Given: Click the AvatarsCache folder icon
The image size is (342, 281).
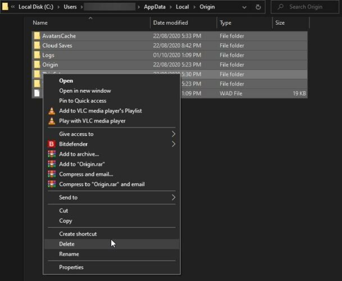Looking at the screenshot, I should [37, 36].
